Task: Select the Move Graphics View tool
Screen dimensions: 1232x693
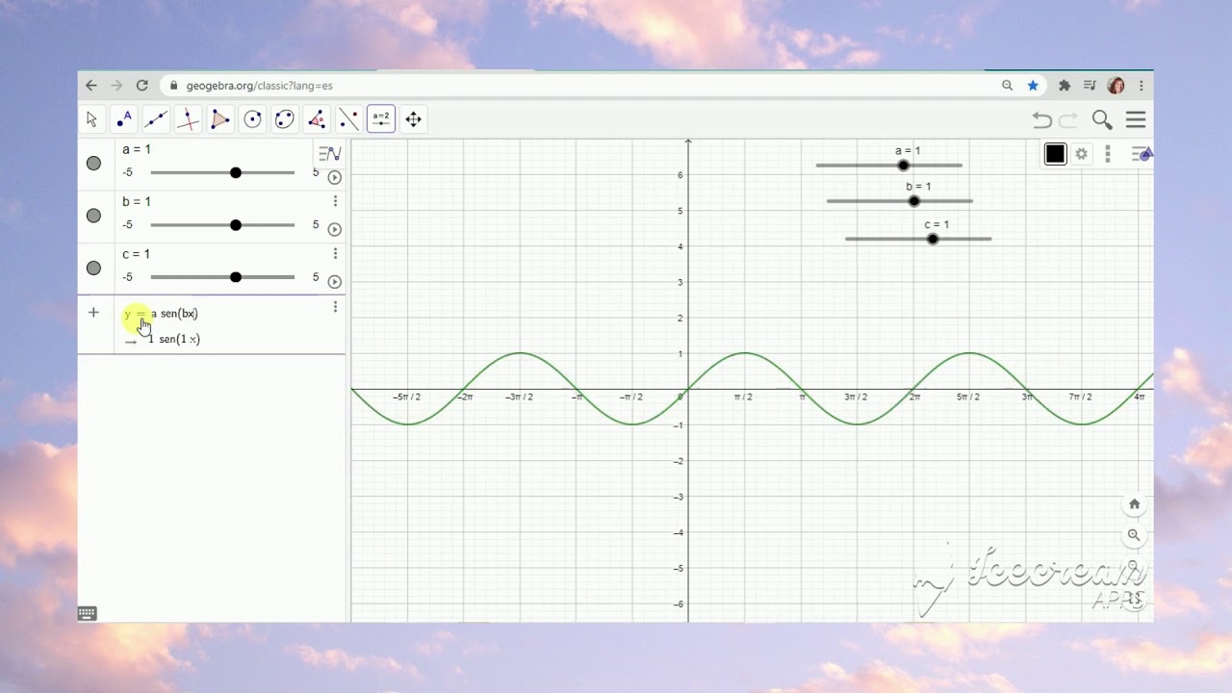Action: pyautogui.click(x=413, y=119)
